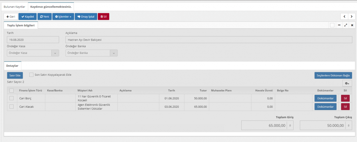Expand the Öndeğer Banka dropdown

(114, 53)
